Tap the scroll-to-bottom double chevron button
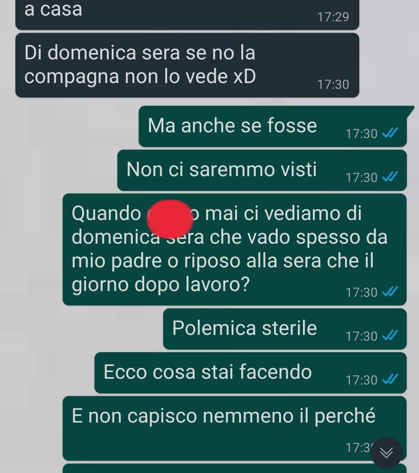419x473 pixels. click(x=386, y=452)
